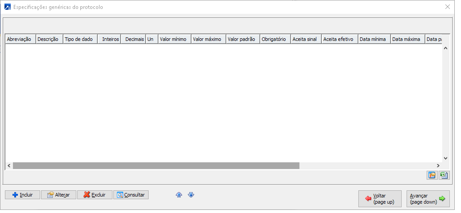Close the Especificações genéricas window

click(448, 7)
